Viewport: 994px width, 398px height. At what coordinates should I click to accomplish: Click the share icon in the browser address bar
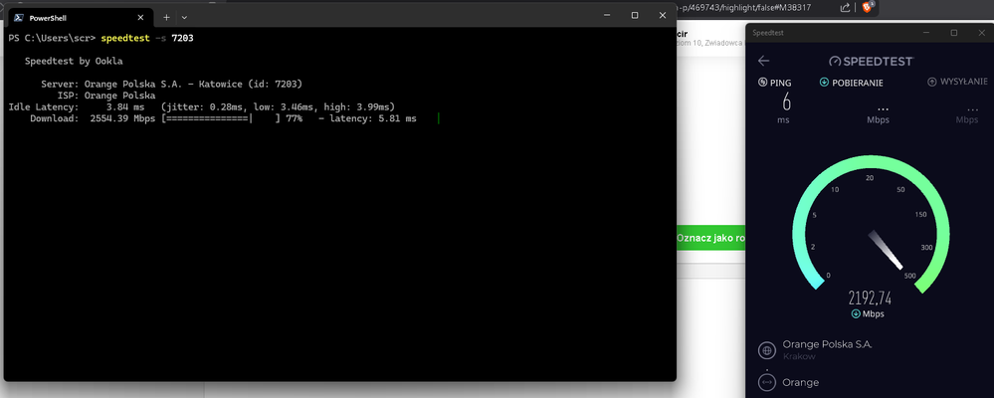tap(845, 7)
